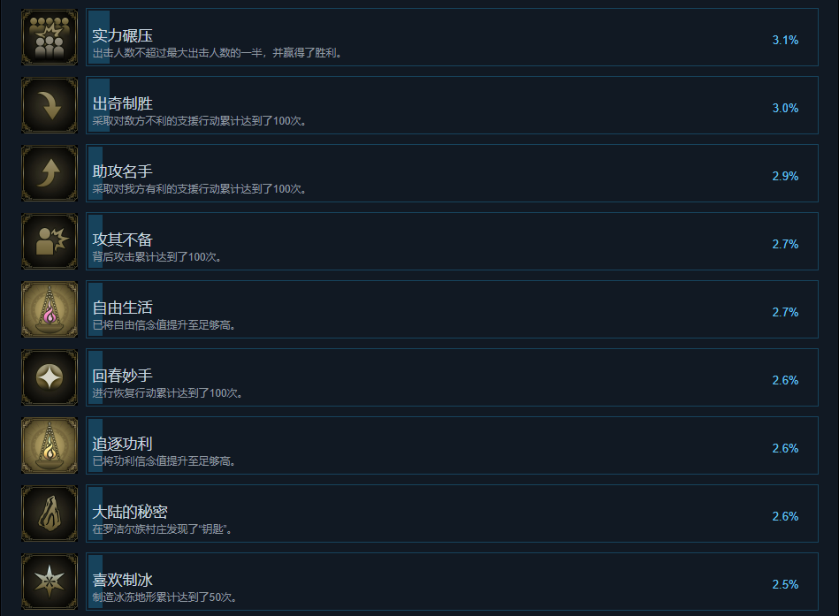Click the 大陆的秘密 progress bar
The width and height of the screenshot is (839, 616).
[95, 513]
